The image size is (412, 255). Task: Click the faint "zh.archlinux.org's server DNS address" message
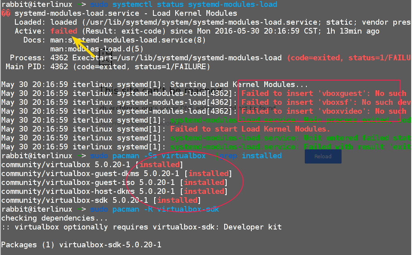point(187,108)
